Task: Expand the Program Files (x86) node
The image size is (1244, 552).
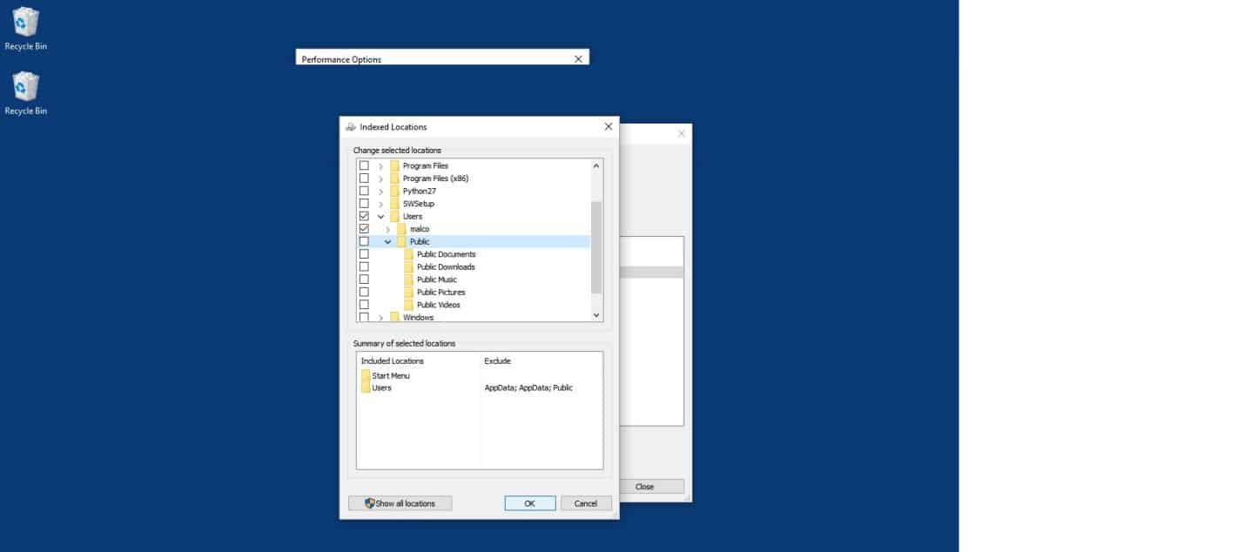Action: click(x=380, y=178)
